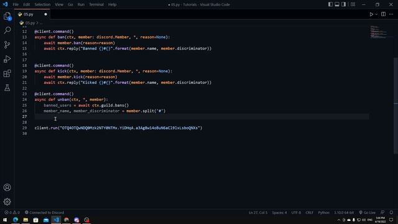Viewport: 398px width, 224px height.
Task: Select language mode Python in status bar
Action: pos(323,213)
